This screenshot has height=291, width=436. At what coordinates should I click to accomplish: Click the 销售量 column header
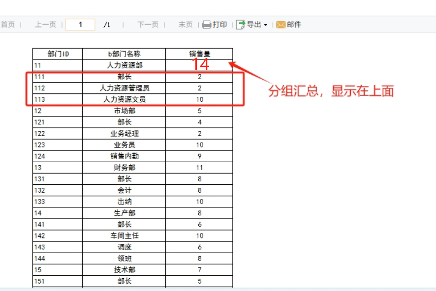[x=199, y=54]
